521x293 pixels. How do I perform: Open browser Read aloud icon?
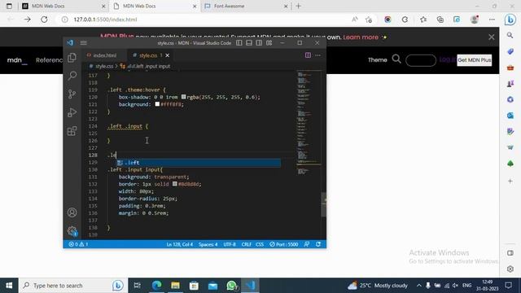(x=355, y=20)
